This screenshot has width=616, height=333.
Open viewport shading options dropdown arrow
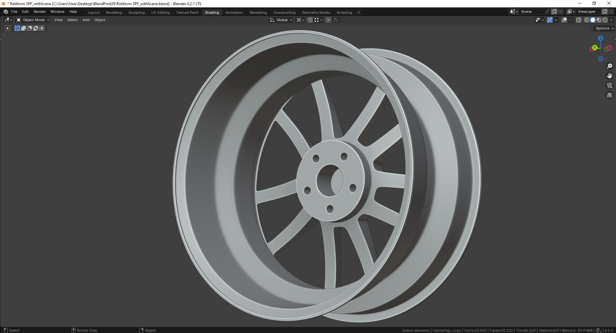(x=611, y=20)
